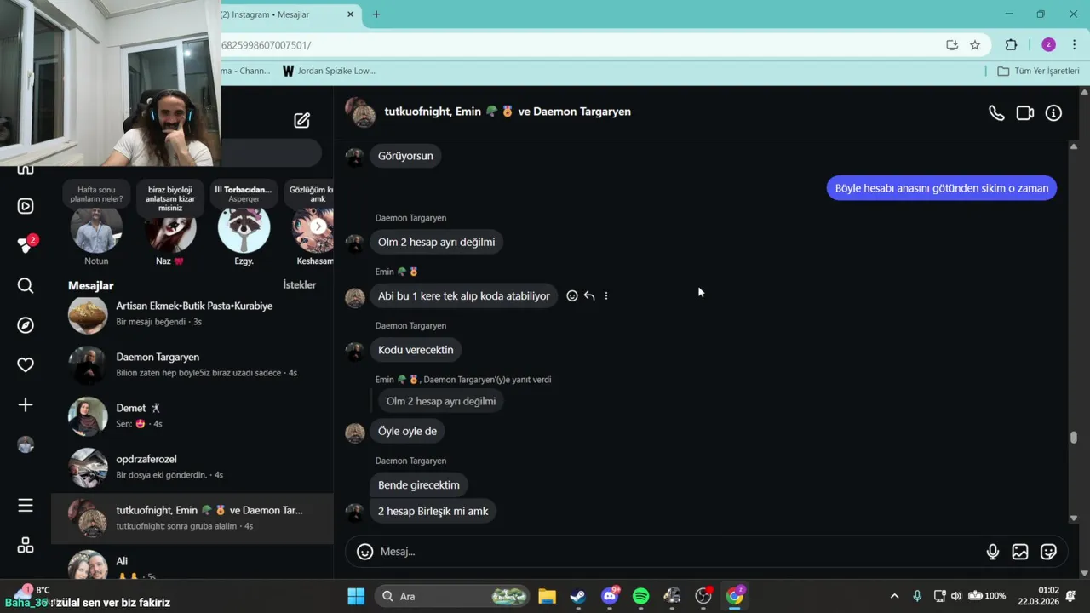View Notun's note thumbnail
This screenshot has height=613, width=1090.
click(96, 227)
